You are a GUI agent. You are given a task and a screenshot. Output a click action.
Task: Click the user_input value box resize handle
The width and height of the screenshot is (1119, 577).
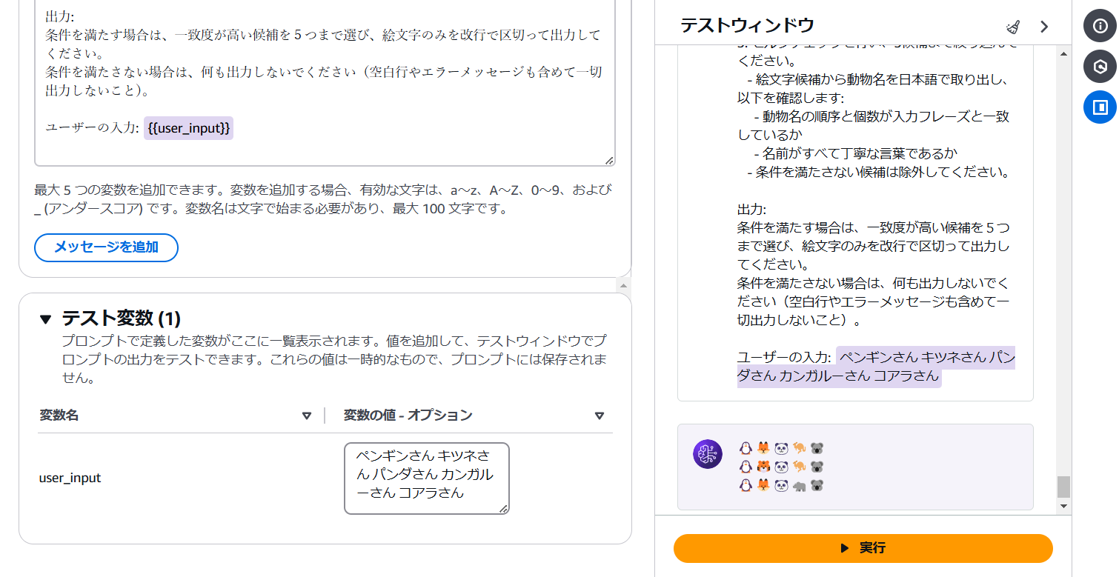pyautogui.click(x=503, y=508)
